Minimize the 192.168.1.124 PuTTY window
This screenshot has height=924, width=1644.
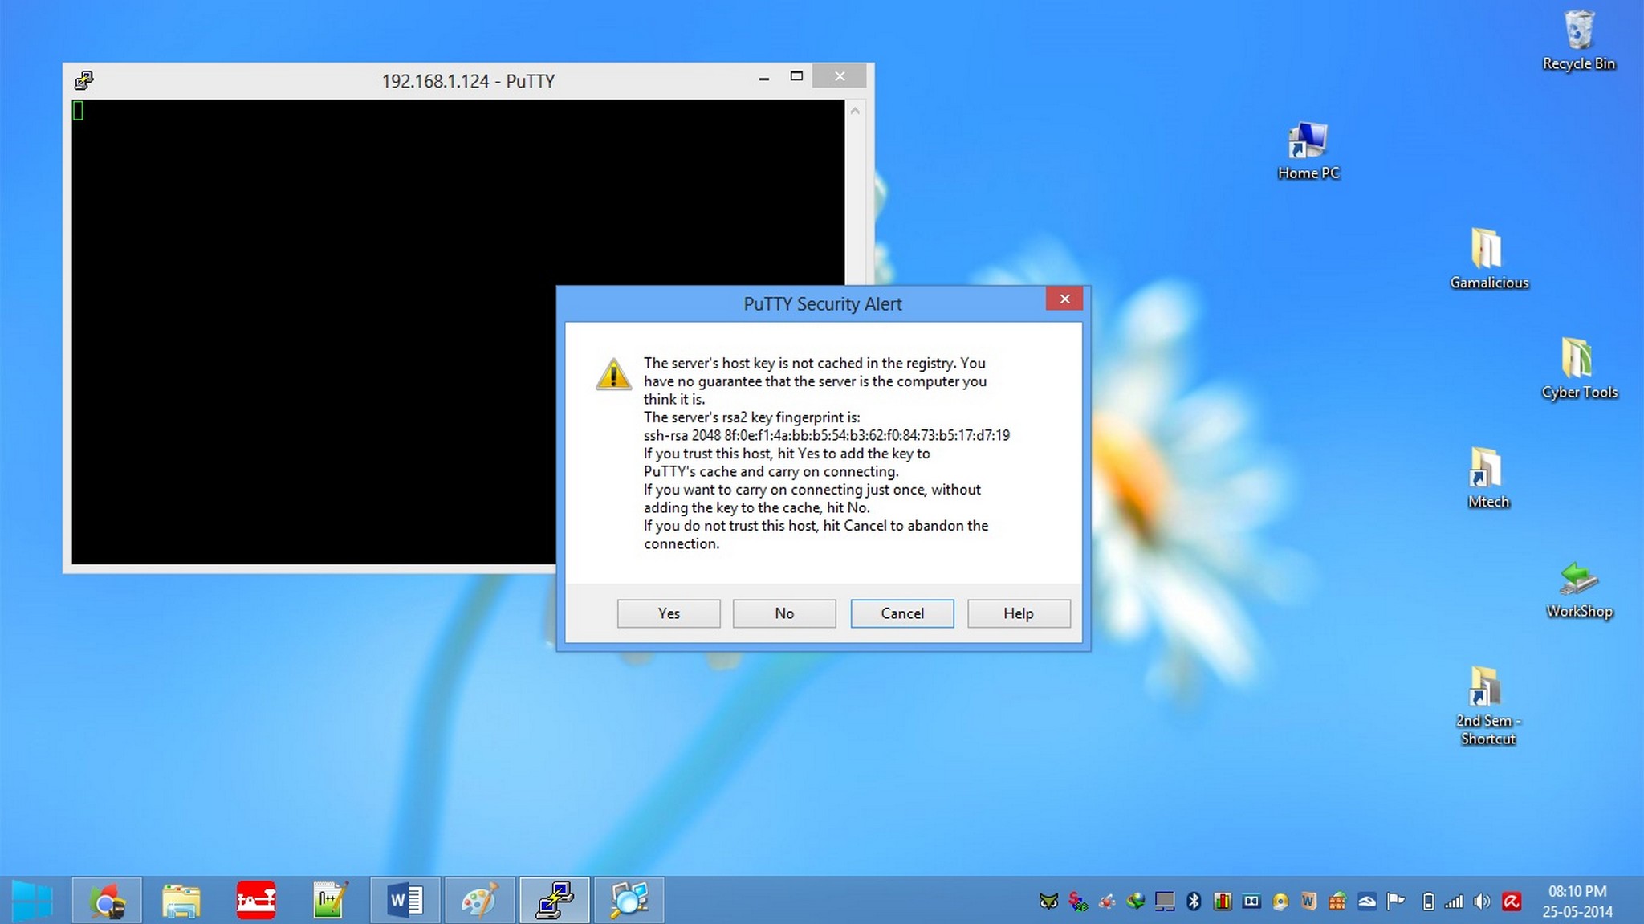763,77
